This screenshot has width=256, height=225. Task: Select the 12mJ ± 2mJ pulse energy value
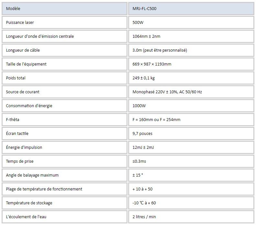click(144, 148)
